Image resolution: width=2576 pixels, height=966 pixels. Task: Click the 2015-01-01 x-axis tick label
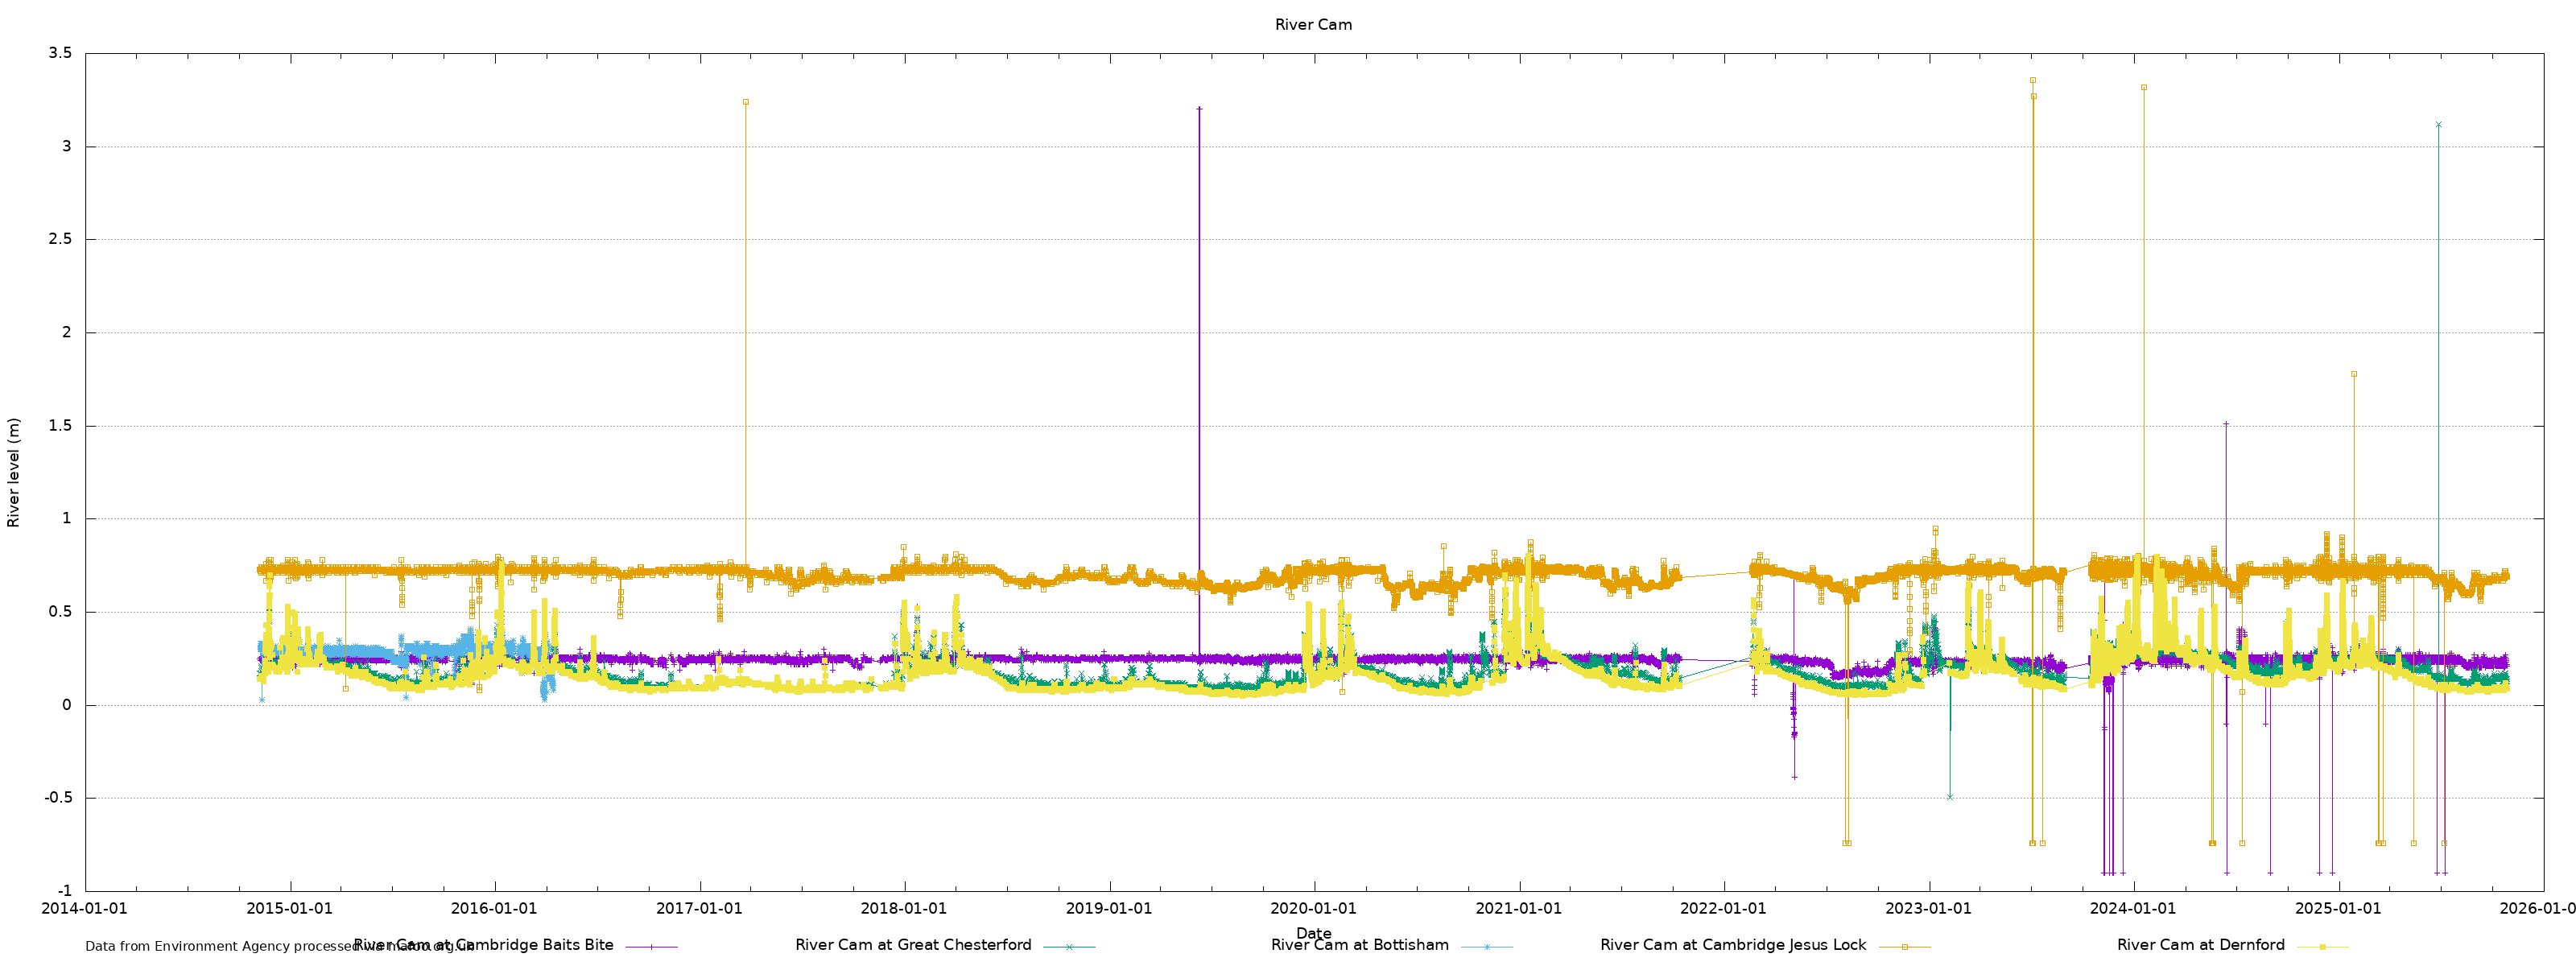pyautogui.click(x=289, y=909)
